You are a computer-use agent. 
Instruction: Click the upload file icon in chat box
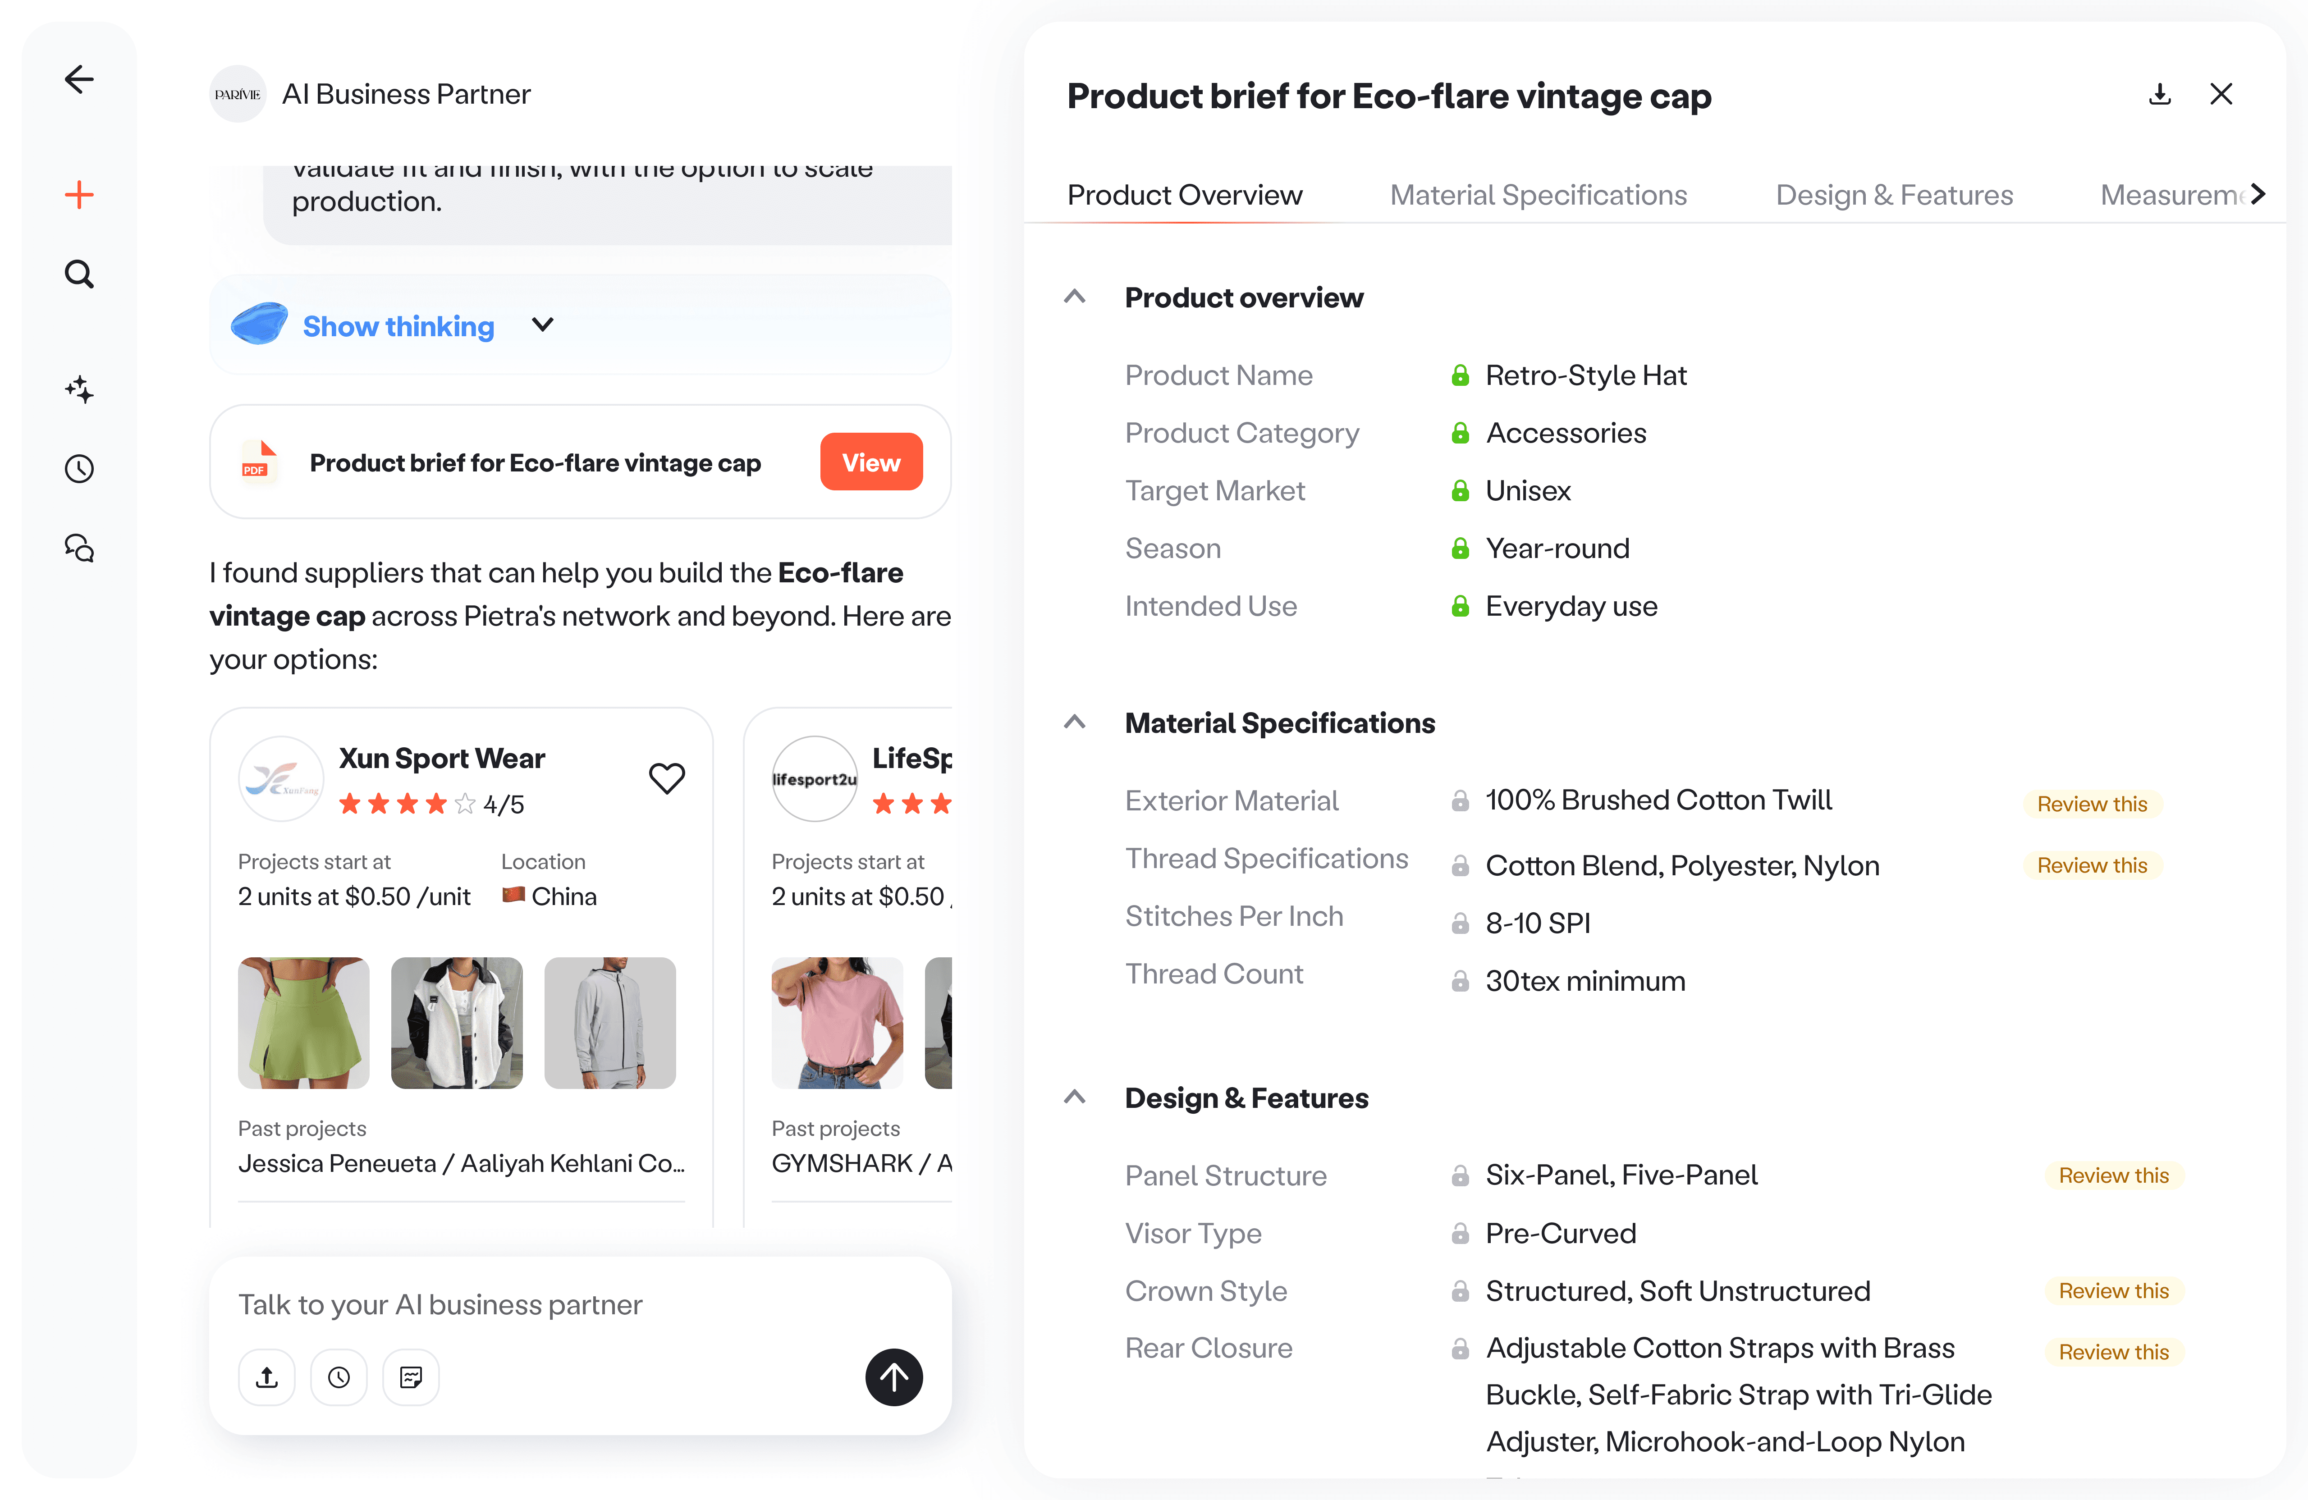(x=267, y=1377)
